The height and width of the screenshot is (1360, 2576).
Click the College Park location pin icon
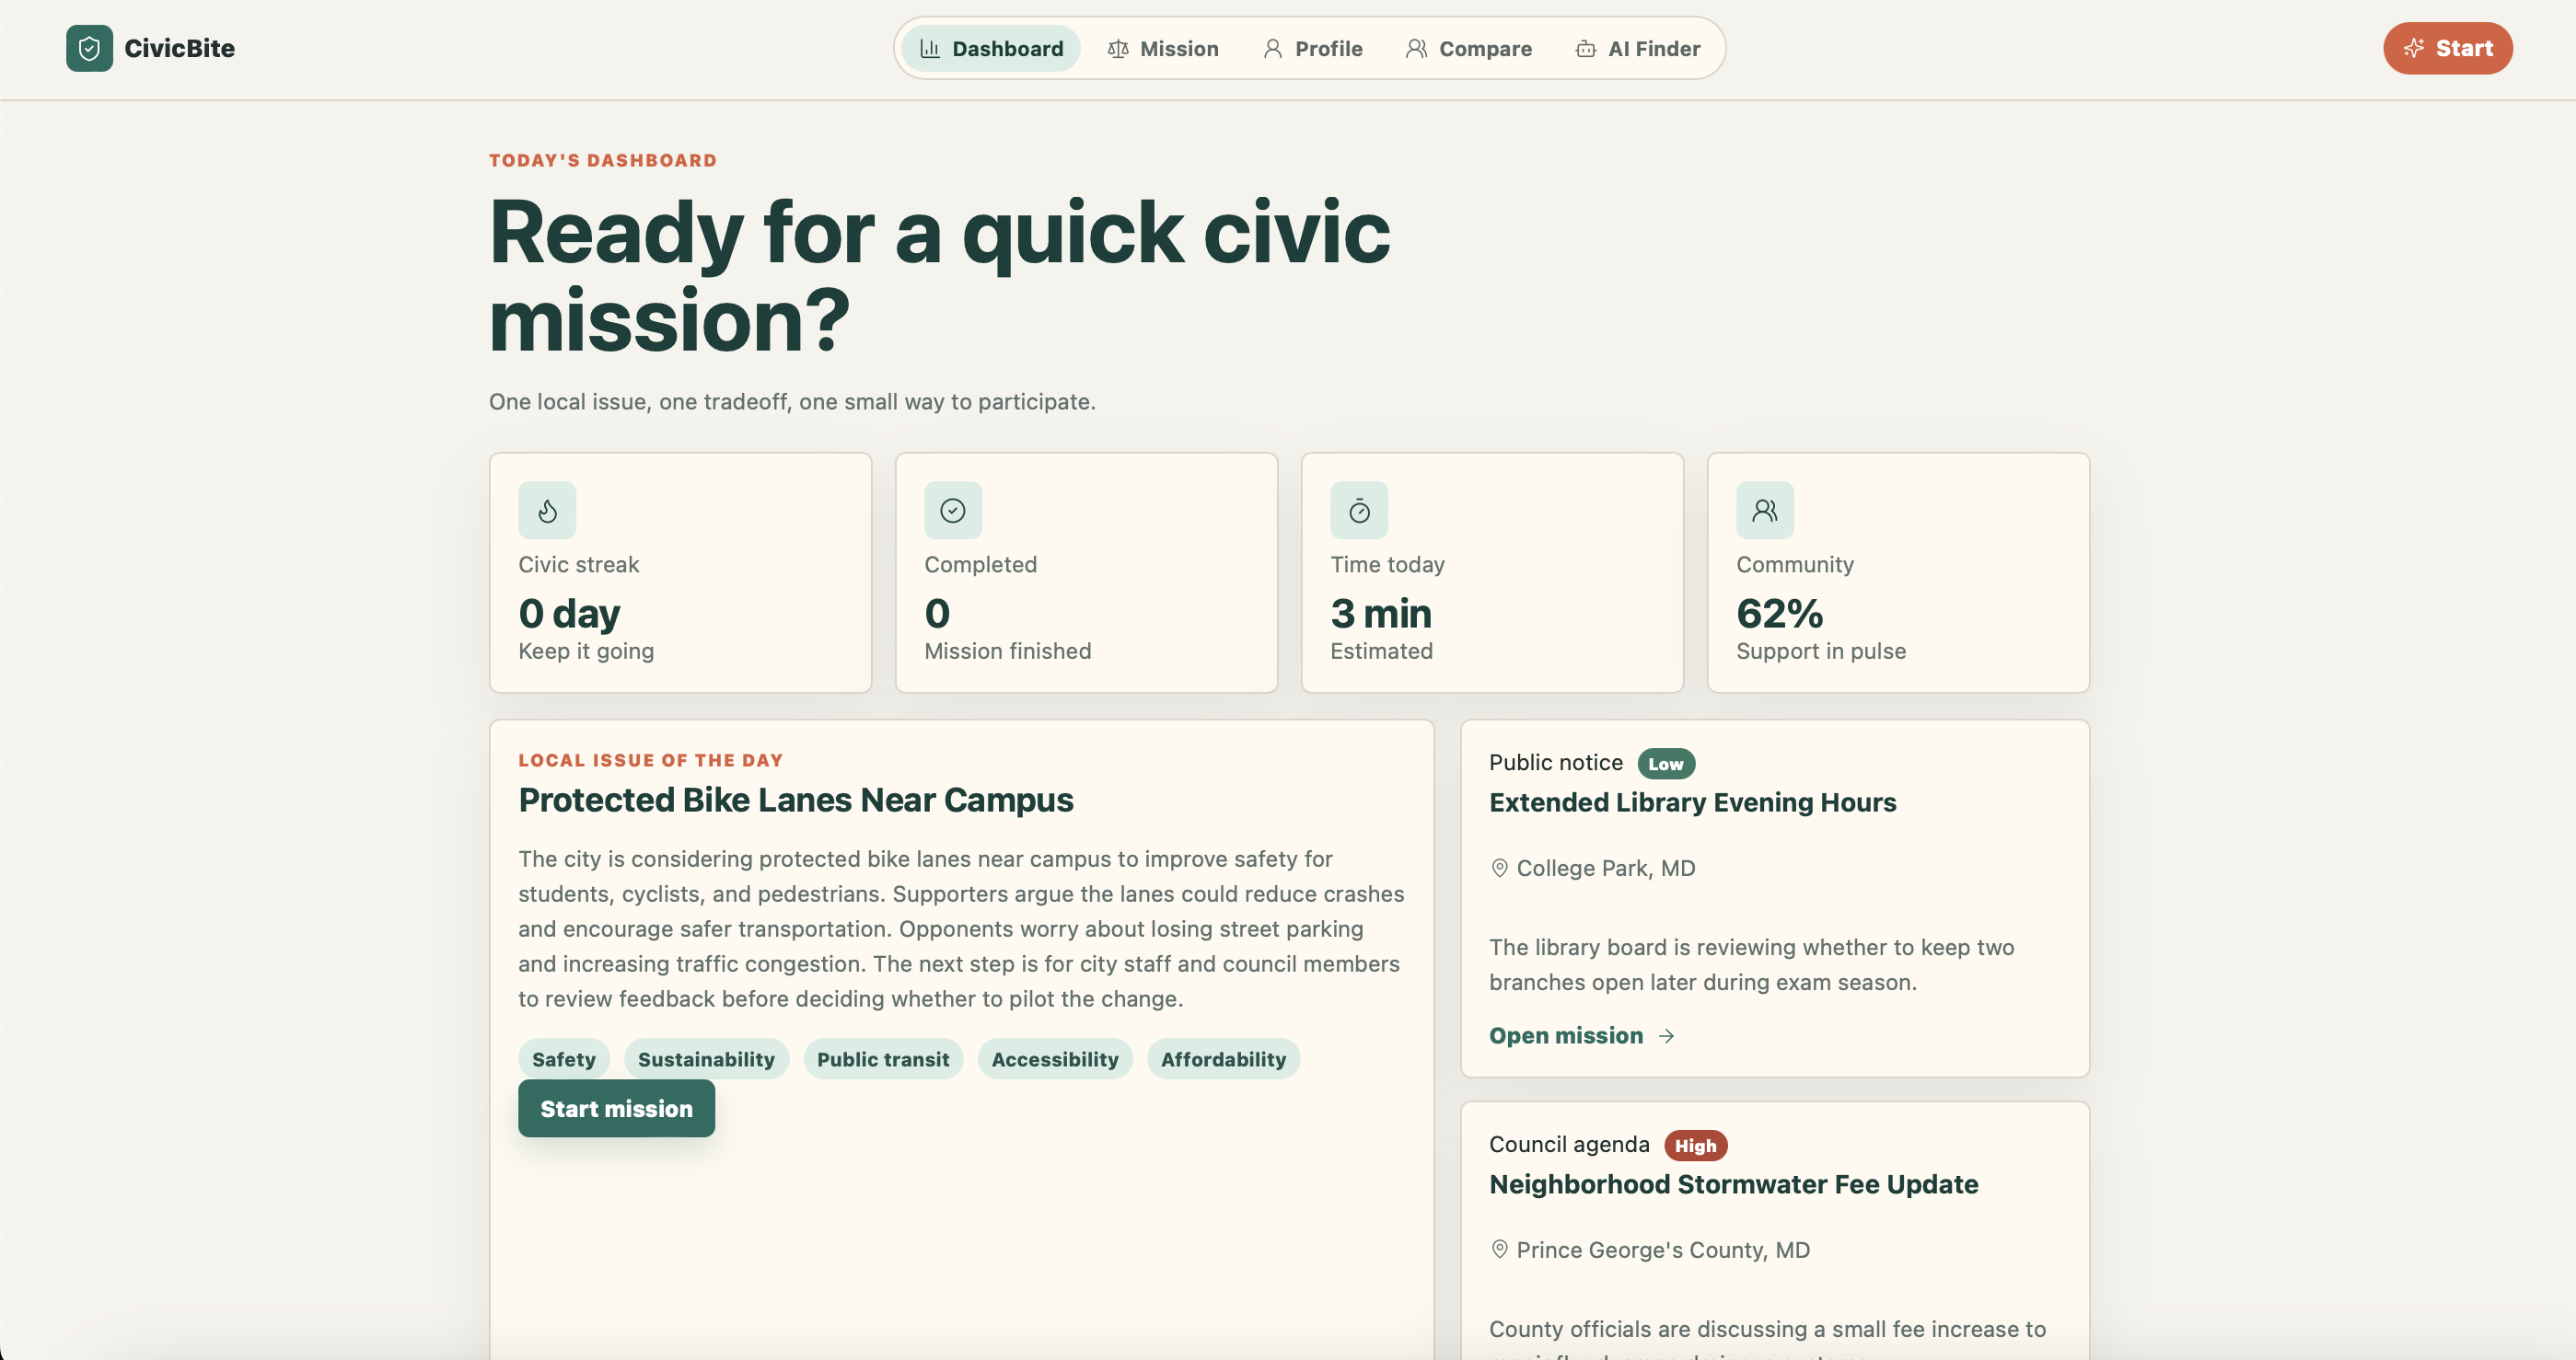[1499, 868]
